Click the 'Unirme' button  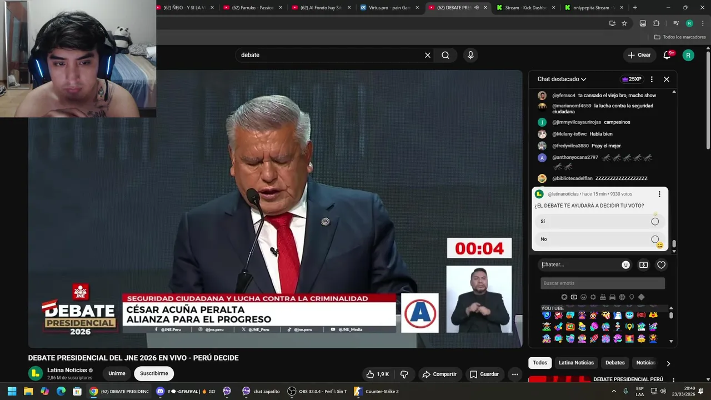pos(117,374)
